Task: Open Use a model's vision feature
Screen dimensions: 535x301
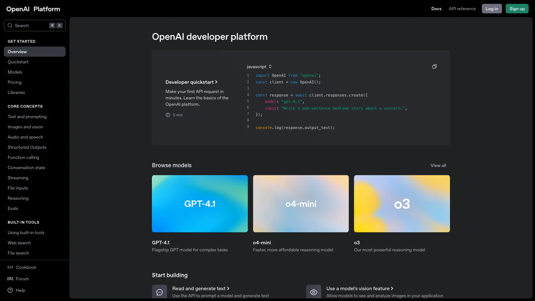Action: click(360, 289)
